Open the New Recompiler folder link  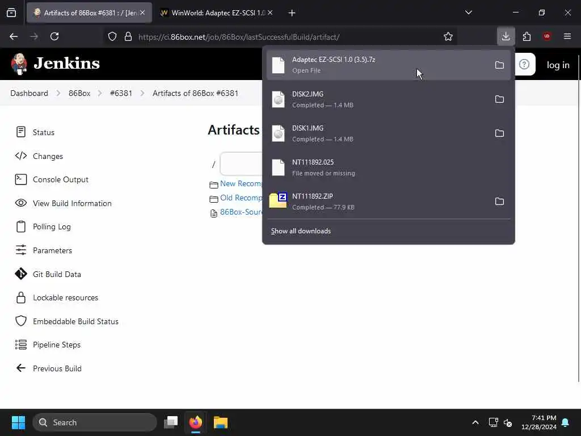click(241, 183)
